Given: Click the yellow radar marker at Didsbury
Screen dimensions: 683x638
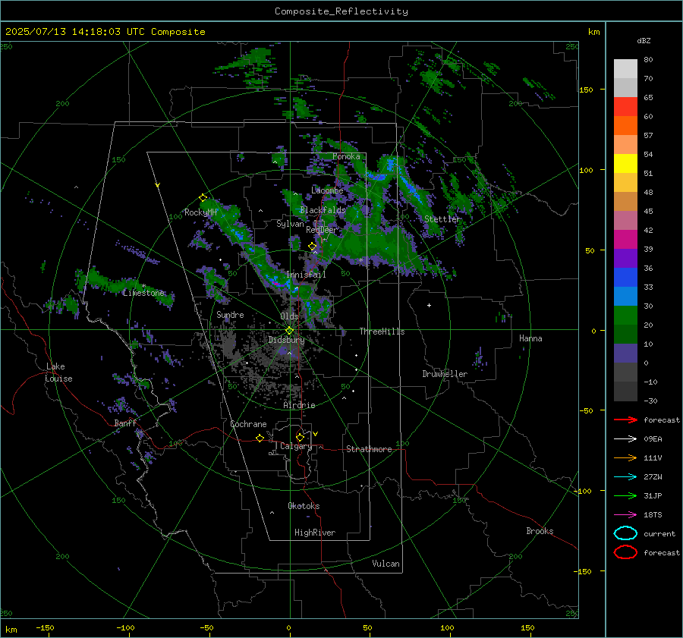Looking at the screenshot, I should point(289,331).
